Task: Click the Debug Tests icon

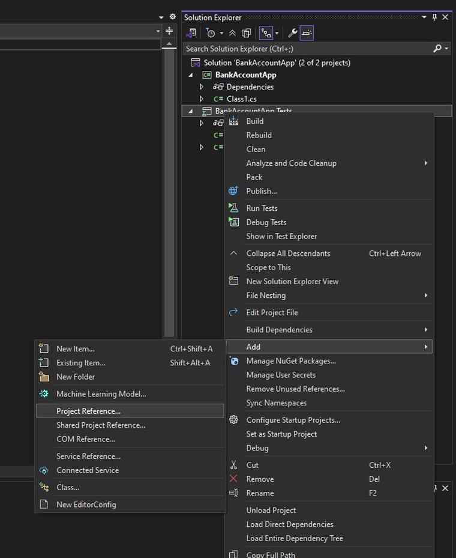Action: click(233, 222)
